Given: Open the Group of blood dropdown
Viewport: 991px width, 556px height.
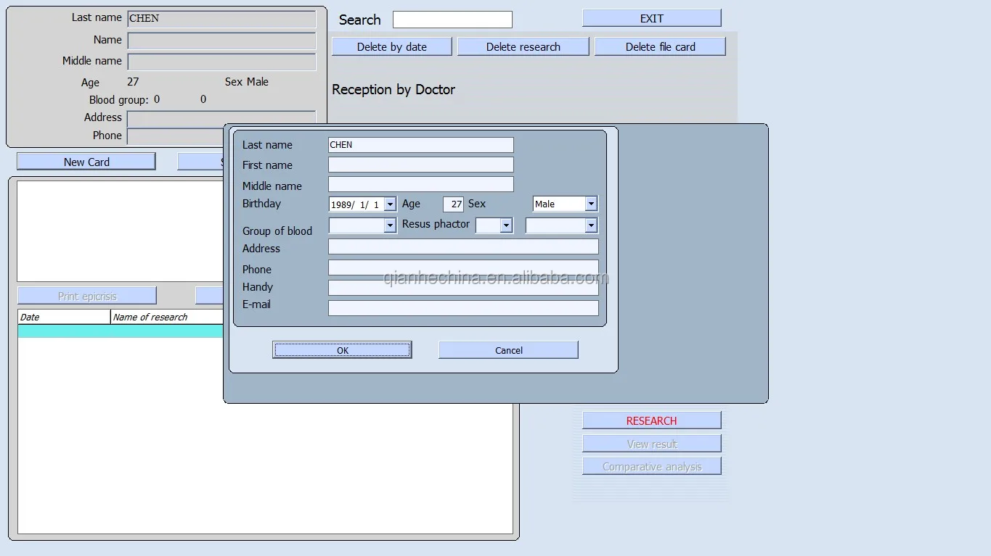Looking at the screenshot, I should 390,225.
